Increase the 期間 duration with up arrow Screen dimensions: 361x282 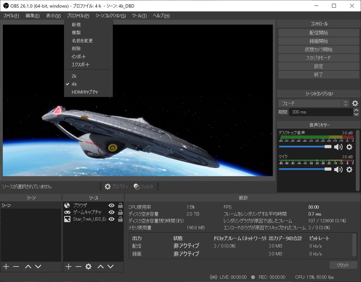[x=356, y=110]
